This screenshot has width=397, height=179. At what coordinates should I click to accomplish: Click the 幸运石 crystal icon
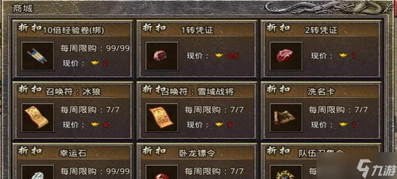pyautogui.click(x=38, y=172)
